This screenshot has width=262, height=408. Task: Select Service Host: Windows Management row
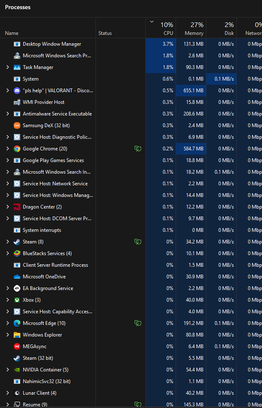(x=131, y=195)
